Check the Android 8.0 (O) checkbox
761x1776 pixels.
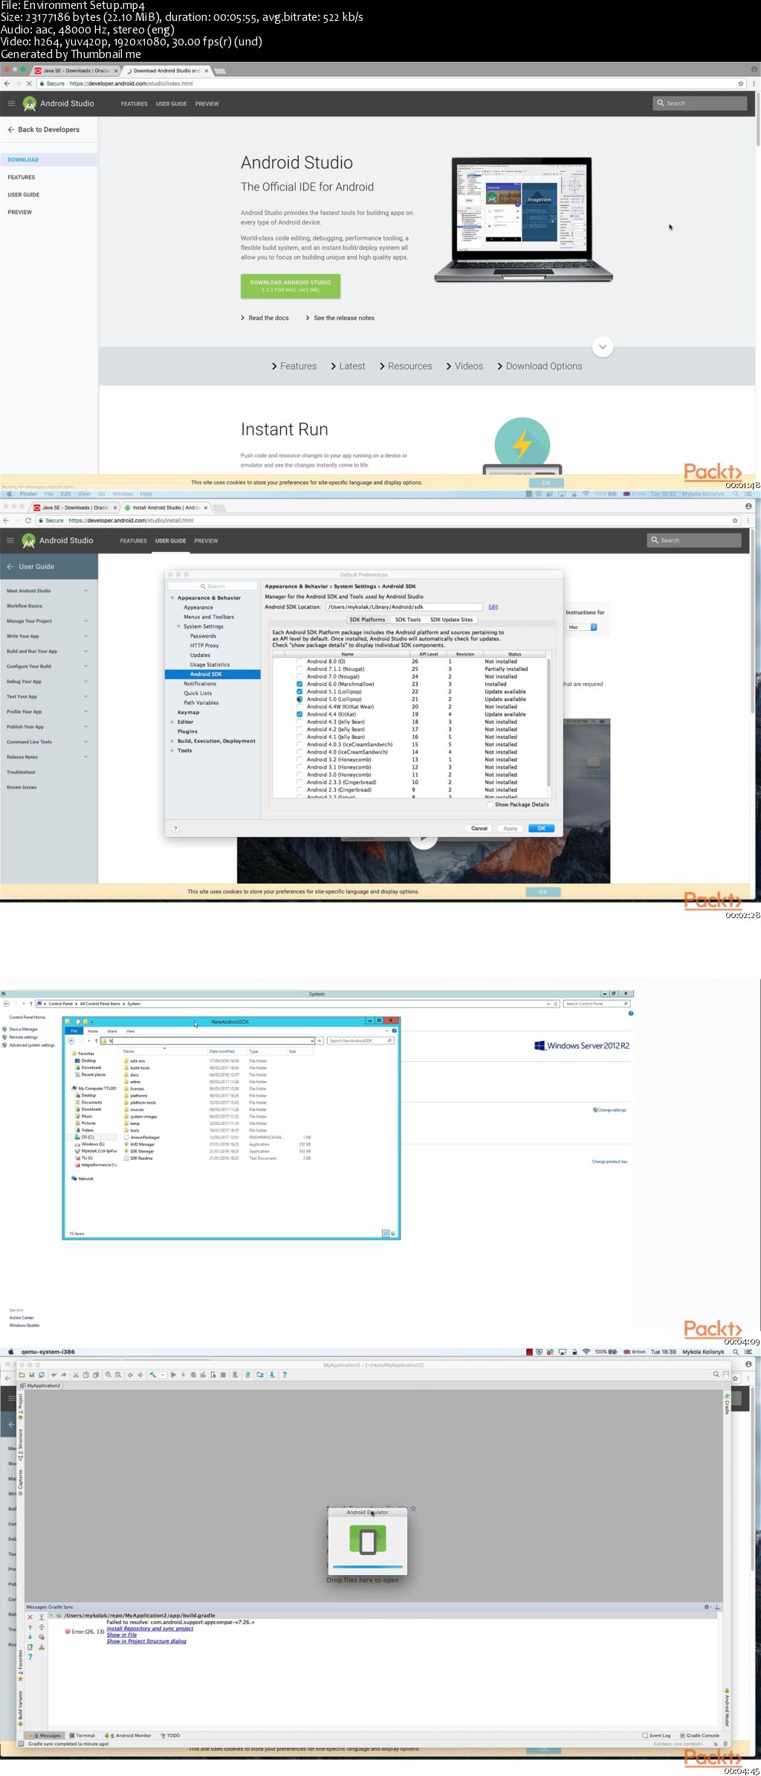point(299,661)
